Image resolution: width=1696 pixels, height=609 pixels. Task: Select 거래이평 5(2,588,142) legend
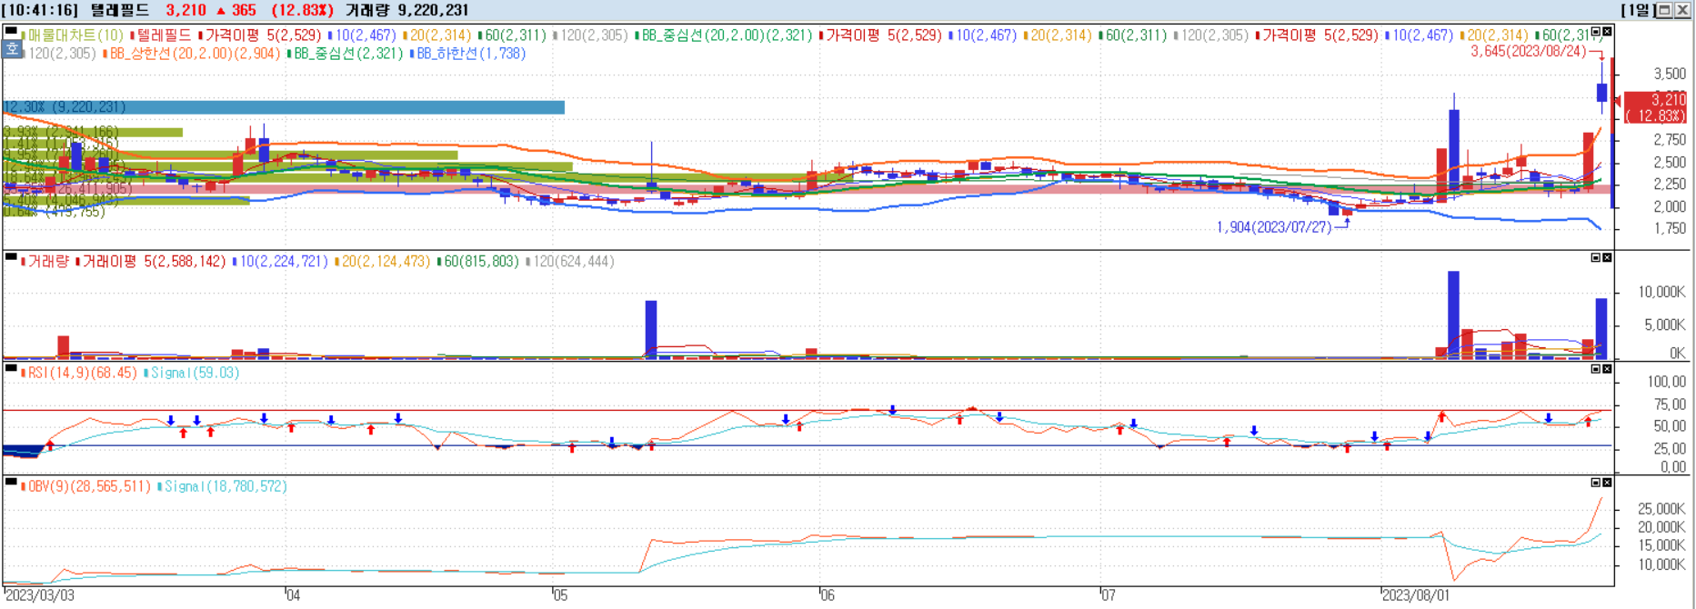pos(153,262)
